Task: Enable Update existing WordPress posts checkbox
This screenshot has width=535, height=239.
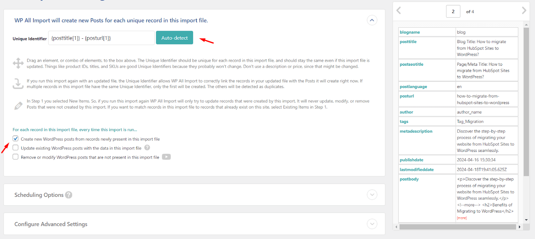Action: pyautogui.click(x=16, y=148)
